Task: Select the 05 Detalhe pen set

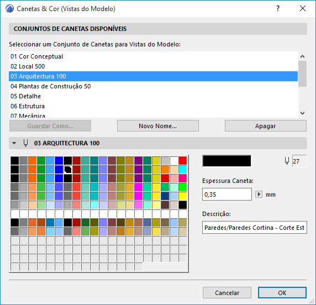Action: tap(153, 96)
